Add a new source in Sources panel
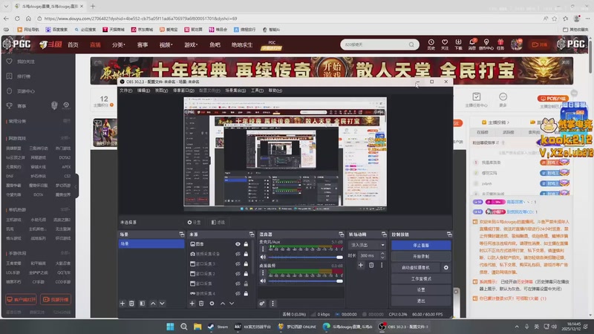594x334 pixels. (x=192, y=304)
